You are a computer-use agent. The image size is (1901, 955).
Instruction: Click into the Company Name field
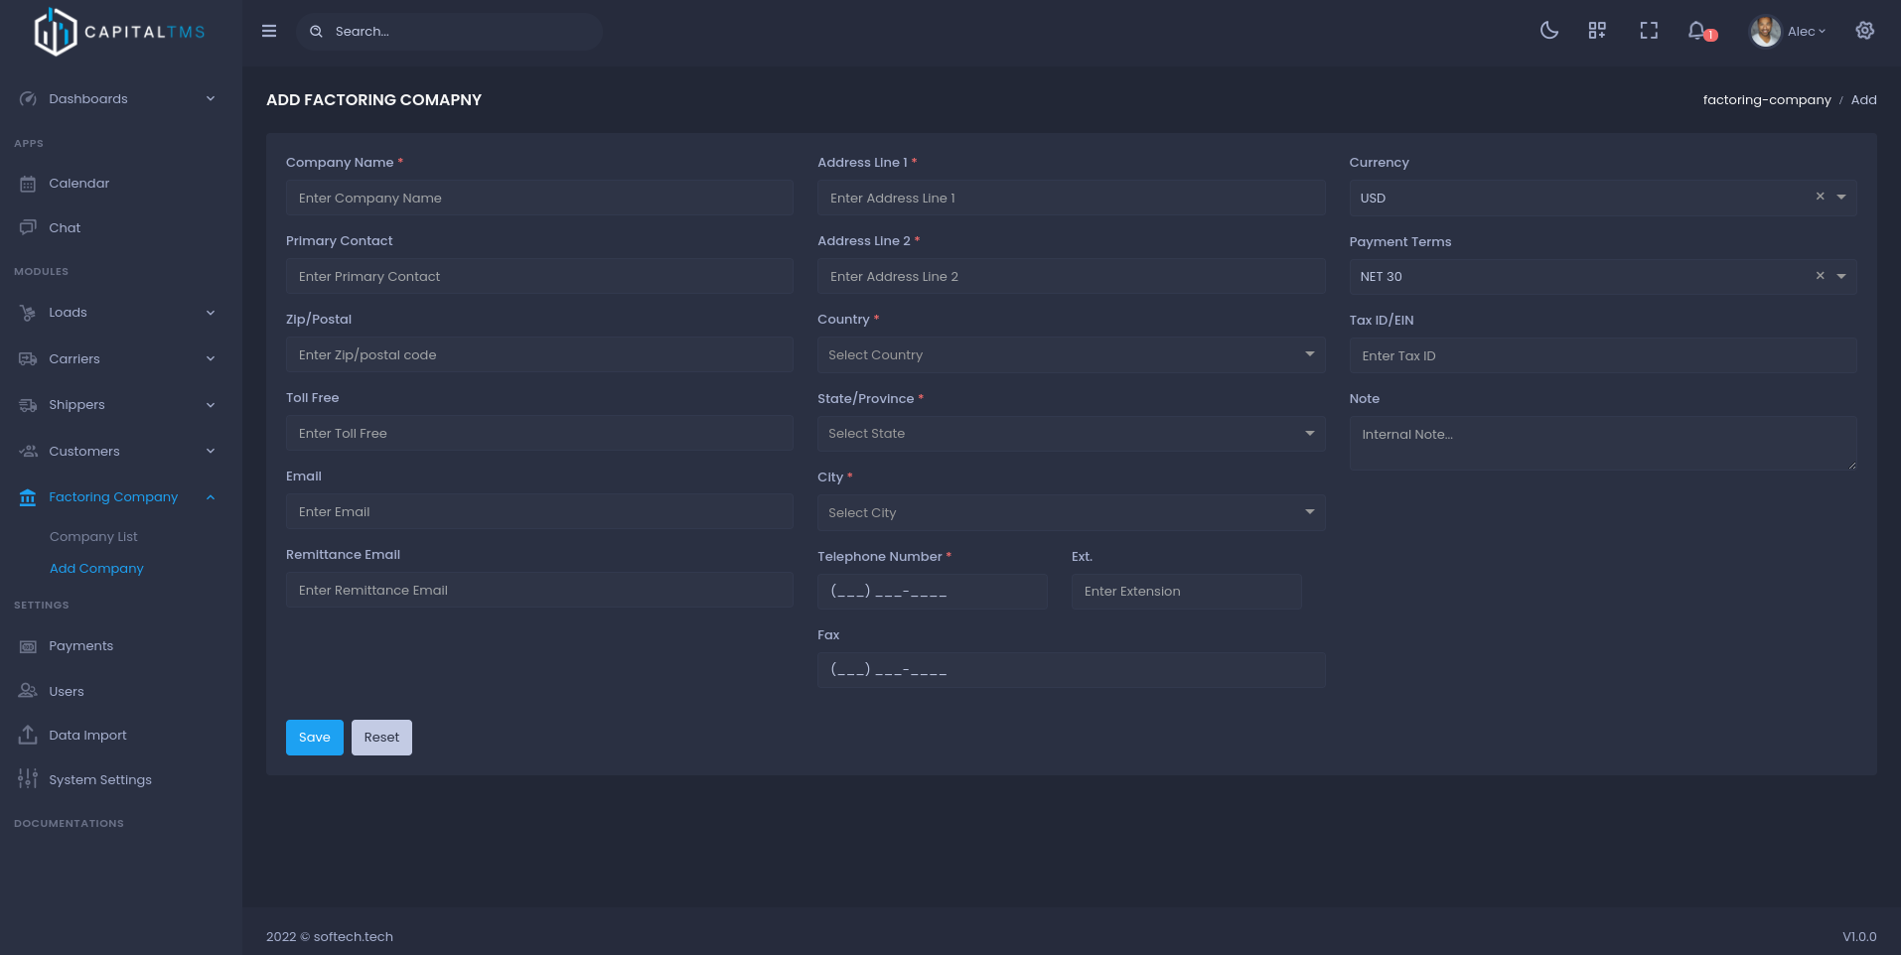coord(538,199)
